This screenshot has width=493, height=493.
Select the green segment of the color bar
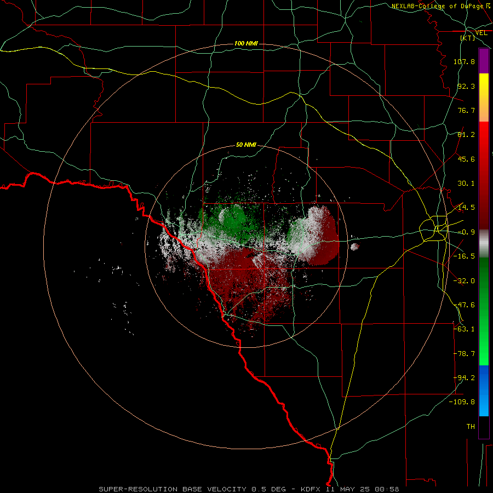click(x=484, y=311)
